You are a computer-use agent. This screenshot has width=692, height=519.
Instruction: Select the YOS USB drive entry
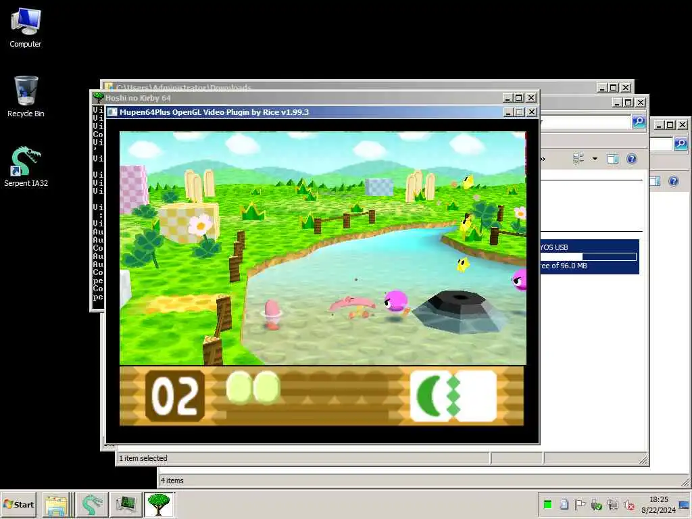point(589,256)
